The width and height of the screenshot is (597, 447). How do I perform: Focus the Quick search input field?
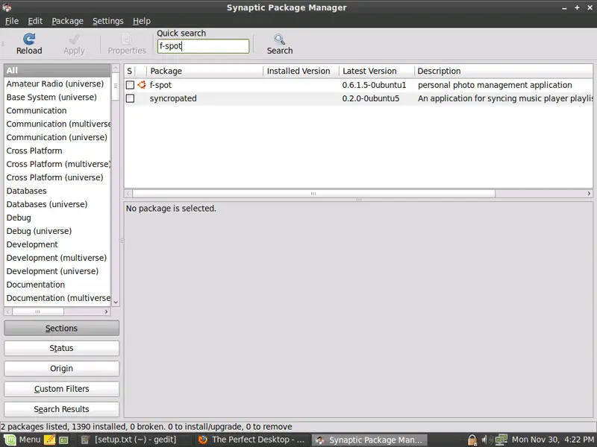(x=203, y=46)
